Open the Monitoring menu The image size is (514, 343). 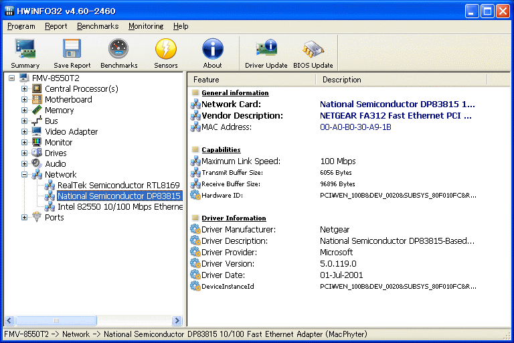(x=146, y=26)
